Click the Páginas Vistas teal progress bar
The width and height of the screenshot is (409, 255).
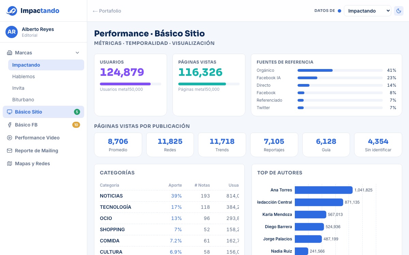202,84
